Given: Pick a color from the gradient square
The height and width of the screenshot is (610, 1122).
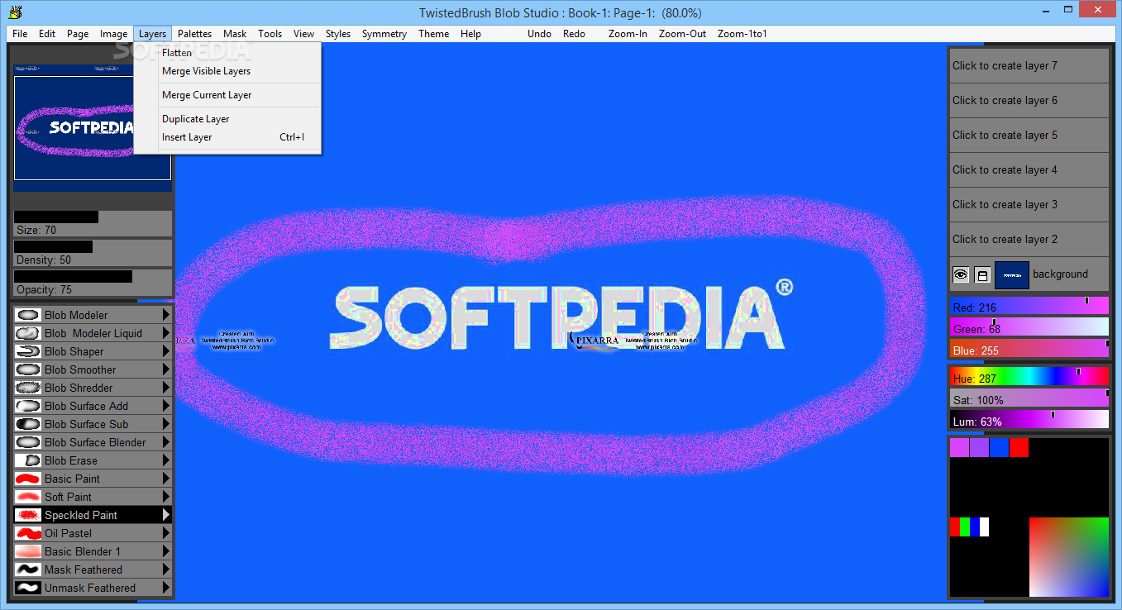Looking at the screenshot, I should 1068,557.
